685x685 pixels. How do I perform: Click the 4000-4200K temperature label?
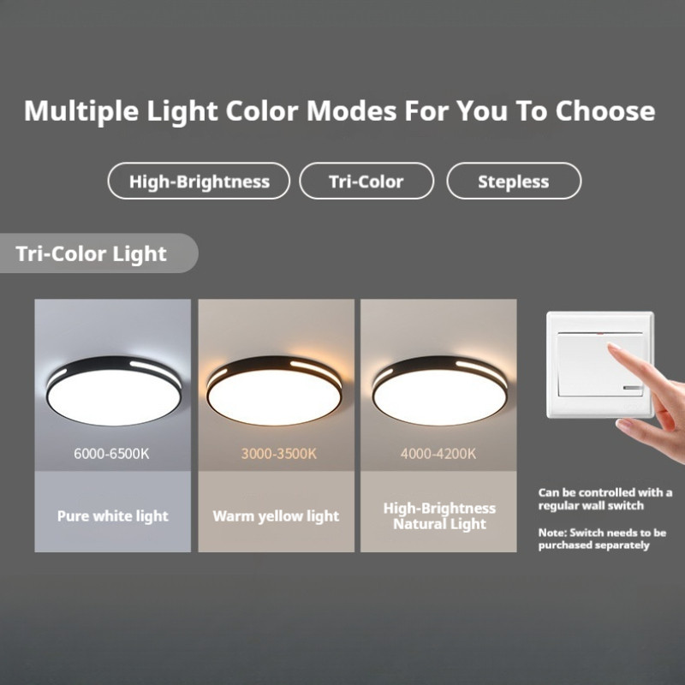[438, 454]
